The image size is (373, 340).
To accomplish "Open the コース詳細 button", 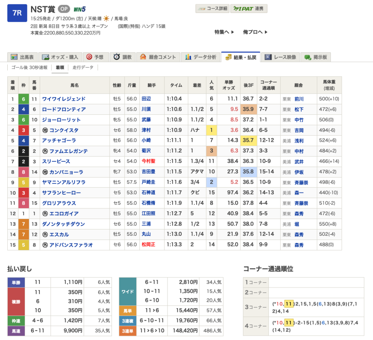I will [212, 9].
